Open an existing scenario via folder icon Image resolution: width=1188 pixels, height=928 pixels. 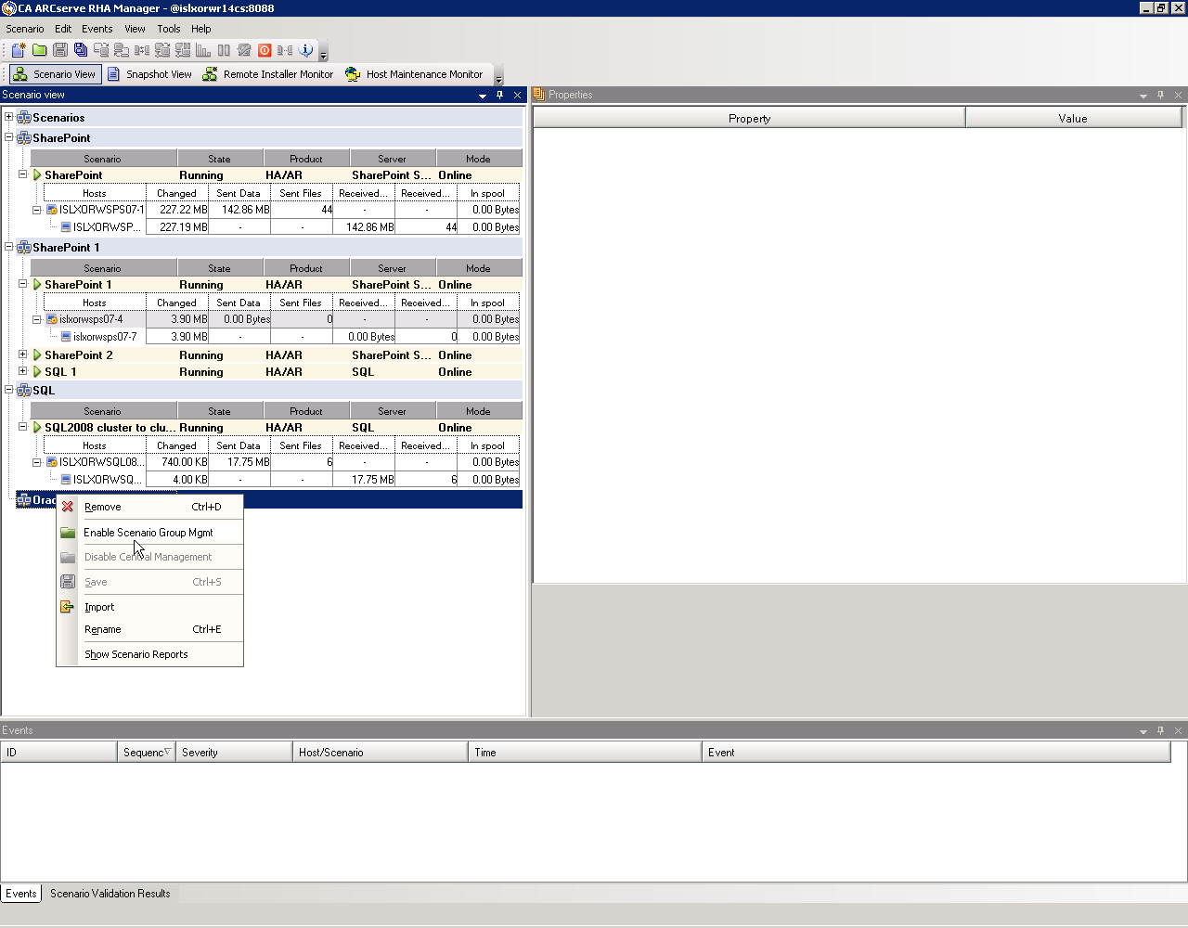(39, 50)
